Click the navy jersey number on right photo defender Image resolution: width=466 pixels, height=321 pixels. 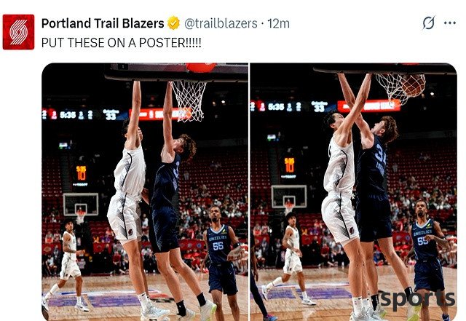tap(381, 154)
